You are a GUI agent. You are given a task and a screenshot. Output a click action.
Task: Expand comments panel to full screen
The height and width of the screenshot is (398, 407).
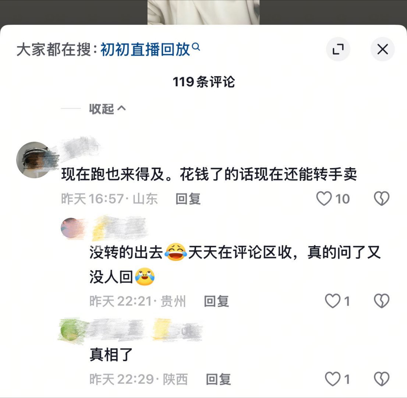pos(338,49)
